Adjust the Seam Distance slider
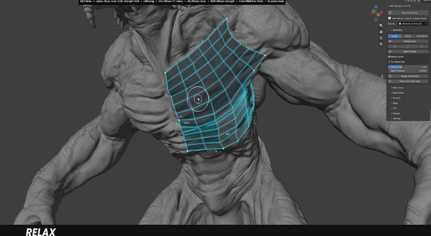Viewport: 431px width, 236px height. (408, 71)
